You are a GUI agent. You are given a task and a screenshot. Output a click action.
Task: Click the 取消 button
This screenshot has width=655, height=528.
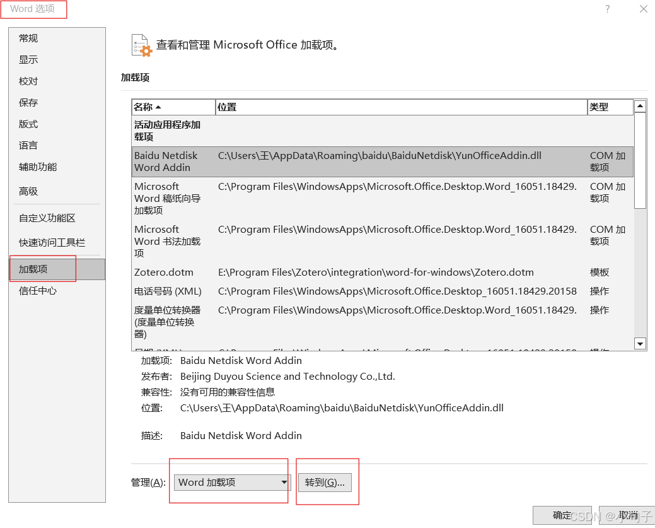pos(626,515)
